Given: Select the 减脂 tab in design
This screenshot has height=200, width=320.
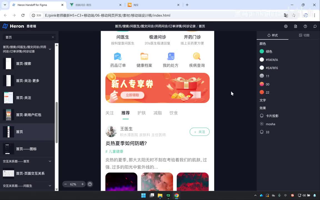Looking at the screenshot, I should point(157,113).
